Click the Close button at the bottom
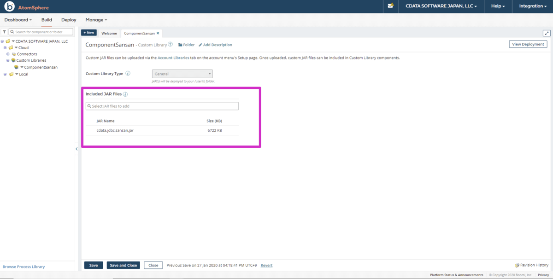The height and width of the screenshot is (279, 553). tap(153, 265)
